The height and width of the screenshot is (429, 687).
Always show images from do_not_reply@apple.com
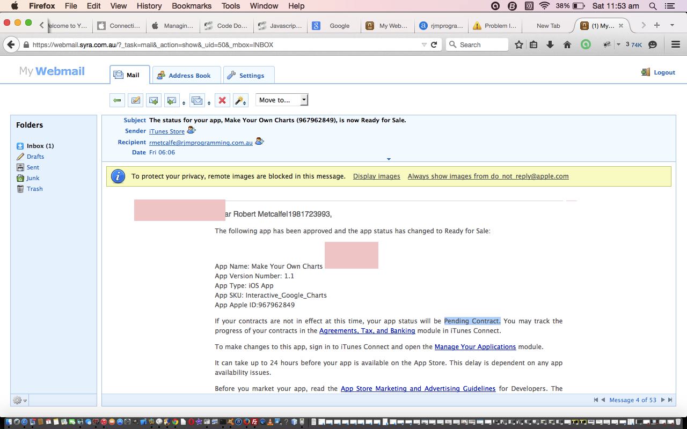coord(488,176)
